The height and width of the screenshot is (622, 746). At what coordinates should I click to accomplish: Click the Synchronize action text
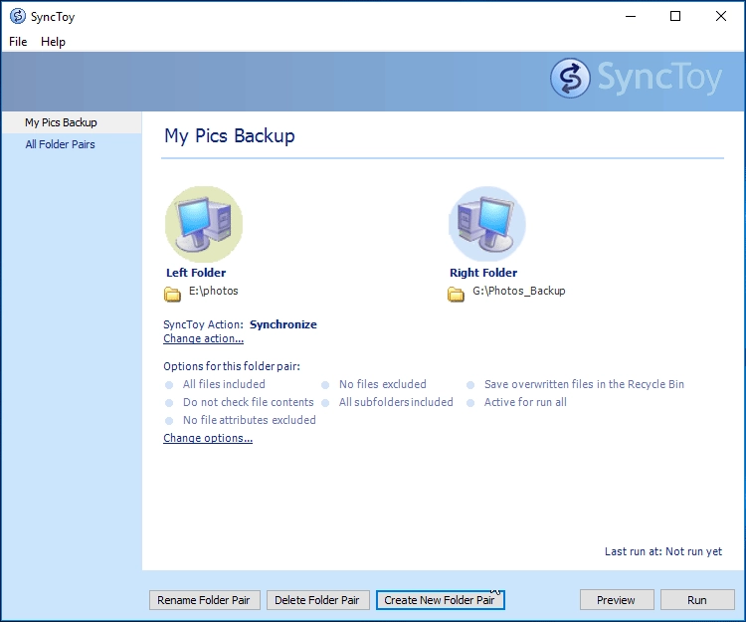pos(283,324)
